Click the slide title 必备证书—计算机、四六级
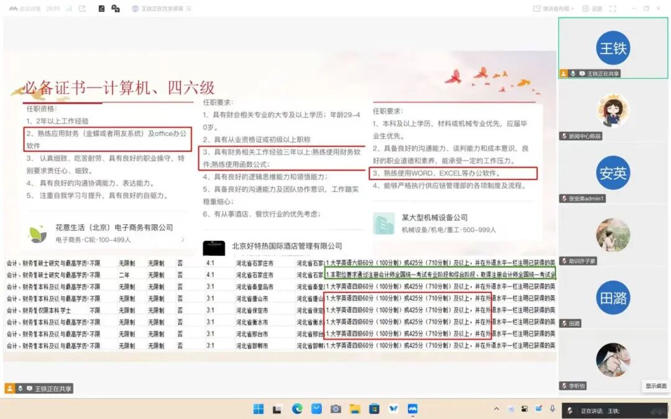Screen dimensions: 671x419 (119, 88)
